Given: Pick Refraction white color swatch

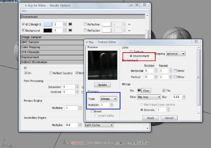Looking at the screenshot, I should pyautogui.click(x=107, y=31).
